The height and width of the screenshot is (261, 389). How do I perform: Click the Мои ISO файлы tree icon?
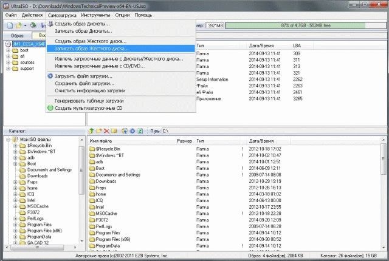pos(15,140)
